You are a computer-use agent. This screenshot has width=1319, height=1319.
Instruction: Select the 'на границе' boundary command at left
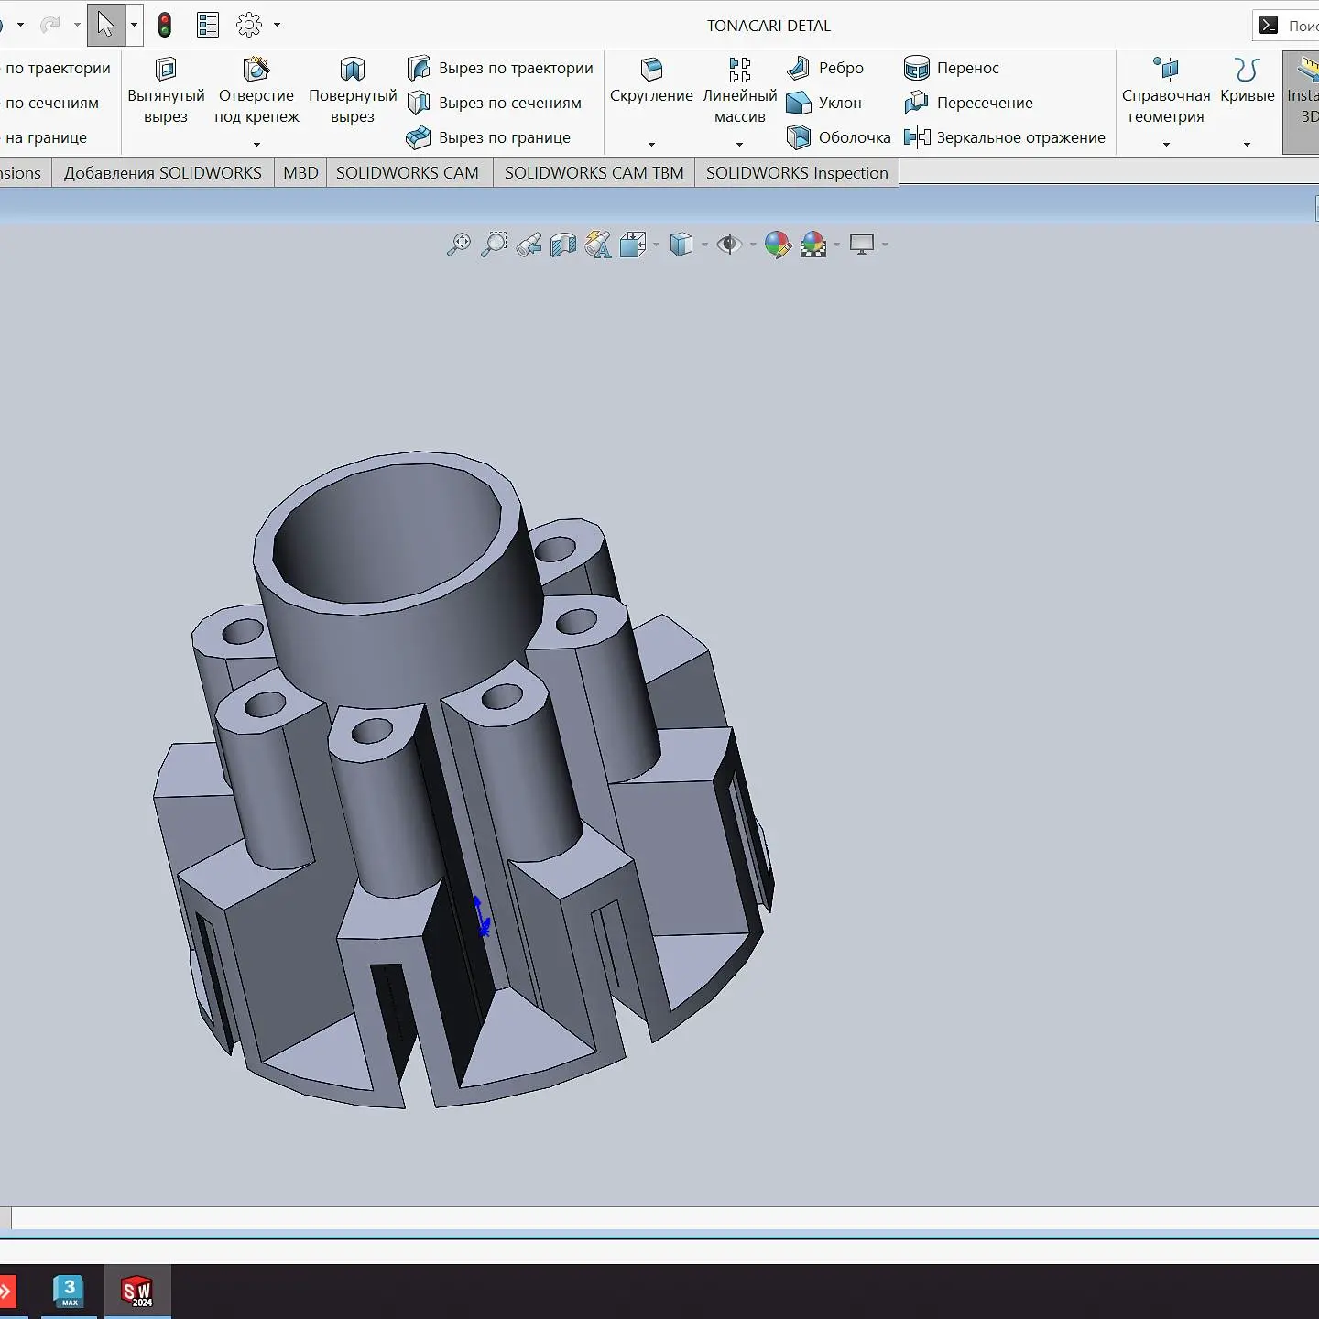pyautogui.click(x=46, y=137)
